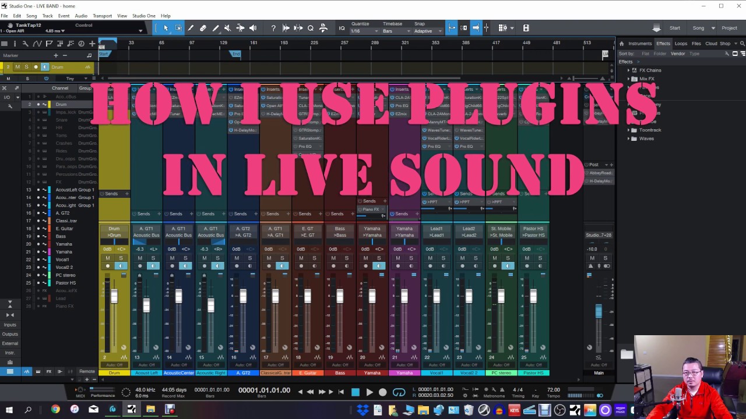The image size is (746, 419).
Task: Adjust the Bass channel fader
Action: [340, 296]
